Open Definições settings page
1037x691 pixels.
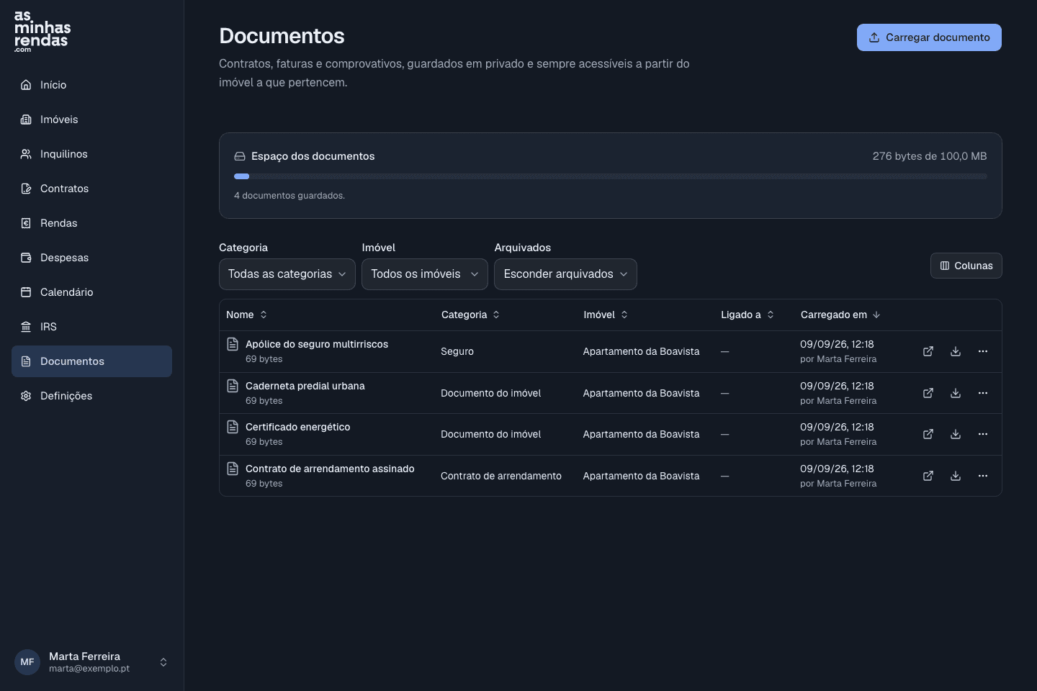point(91,396)
